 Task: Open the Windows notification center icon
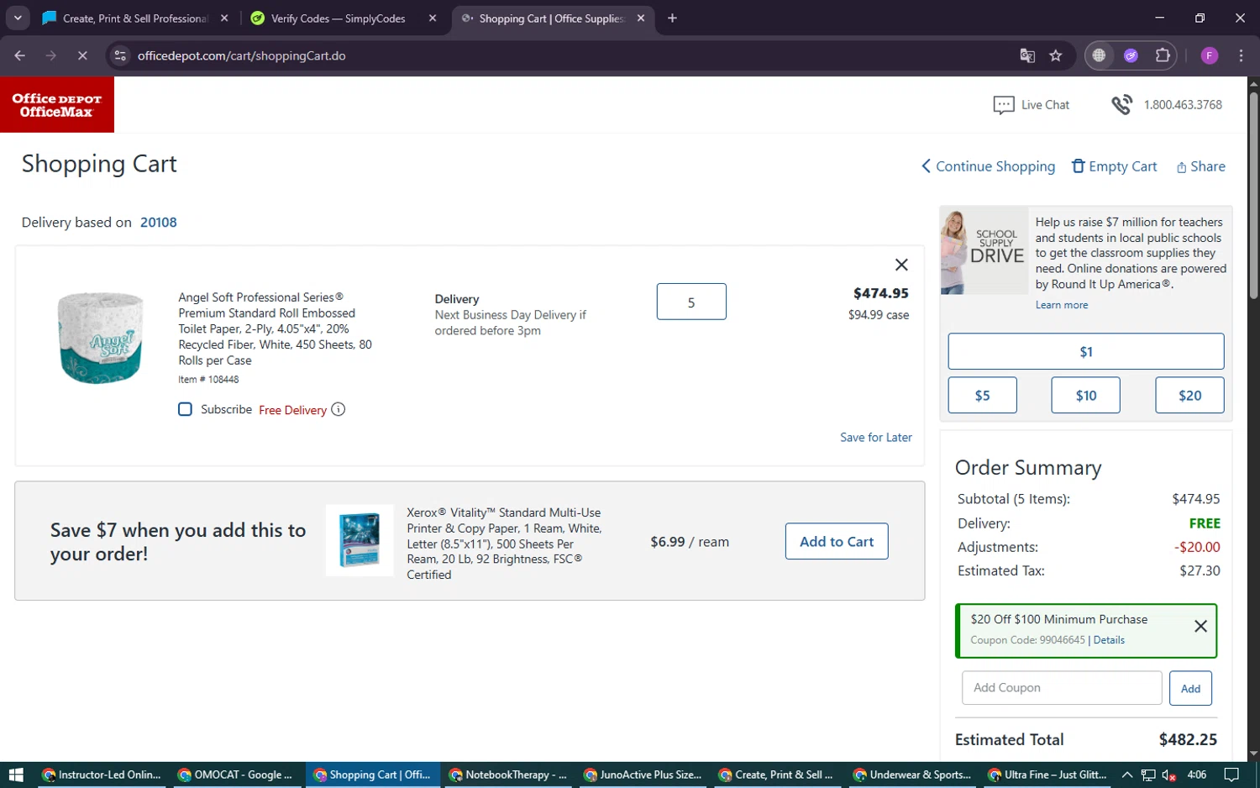(x=1231, y=775)
